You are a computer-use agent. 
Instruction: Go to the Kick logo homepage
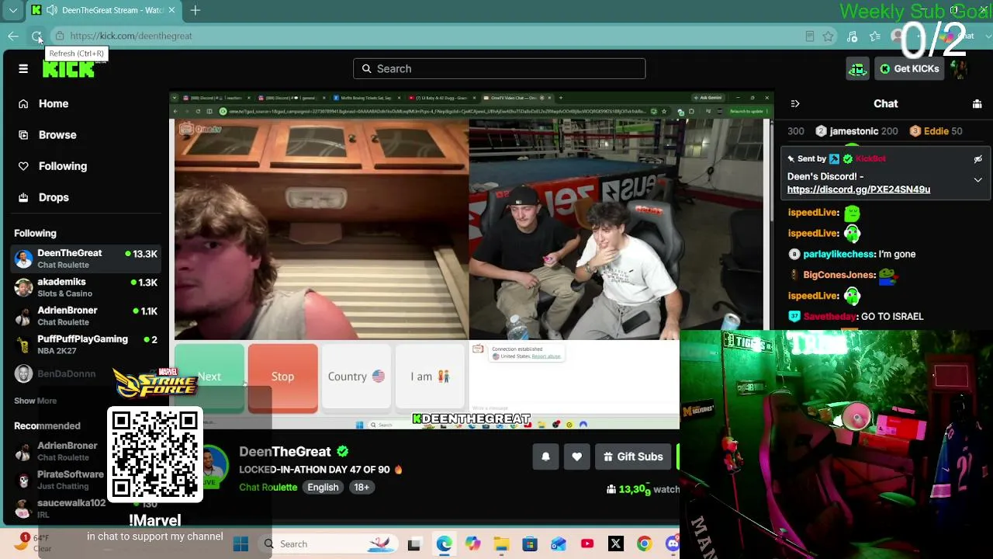(68, 69)
